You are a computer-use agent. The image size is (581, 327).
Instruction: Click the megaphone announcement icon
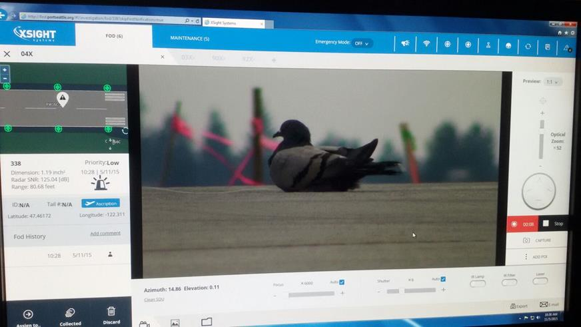(405, 44)
